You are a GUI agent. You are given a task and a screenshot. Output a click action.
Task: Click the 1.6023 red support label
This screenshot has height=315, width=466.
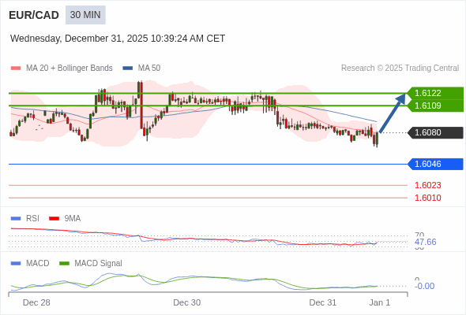point(427,185)
